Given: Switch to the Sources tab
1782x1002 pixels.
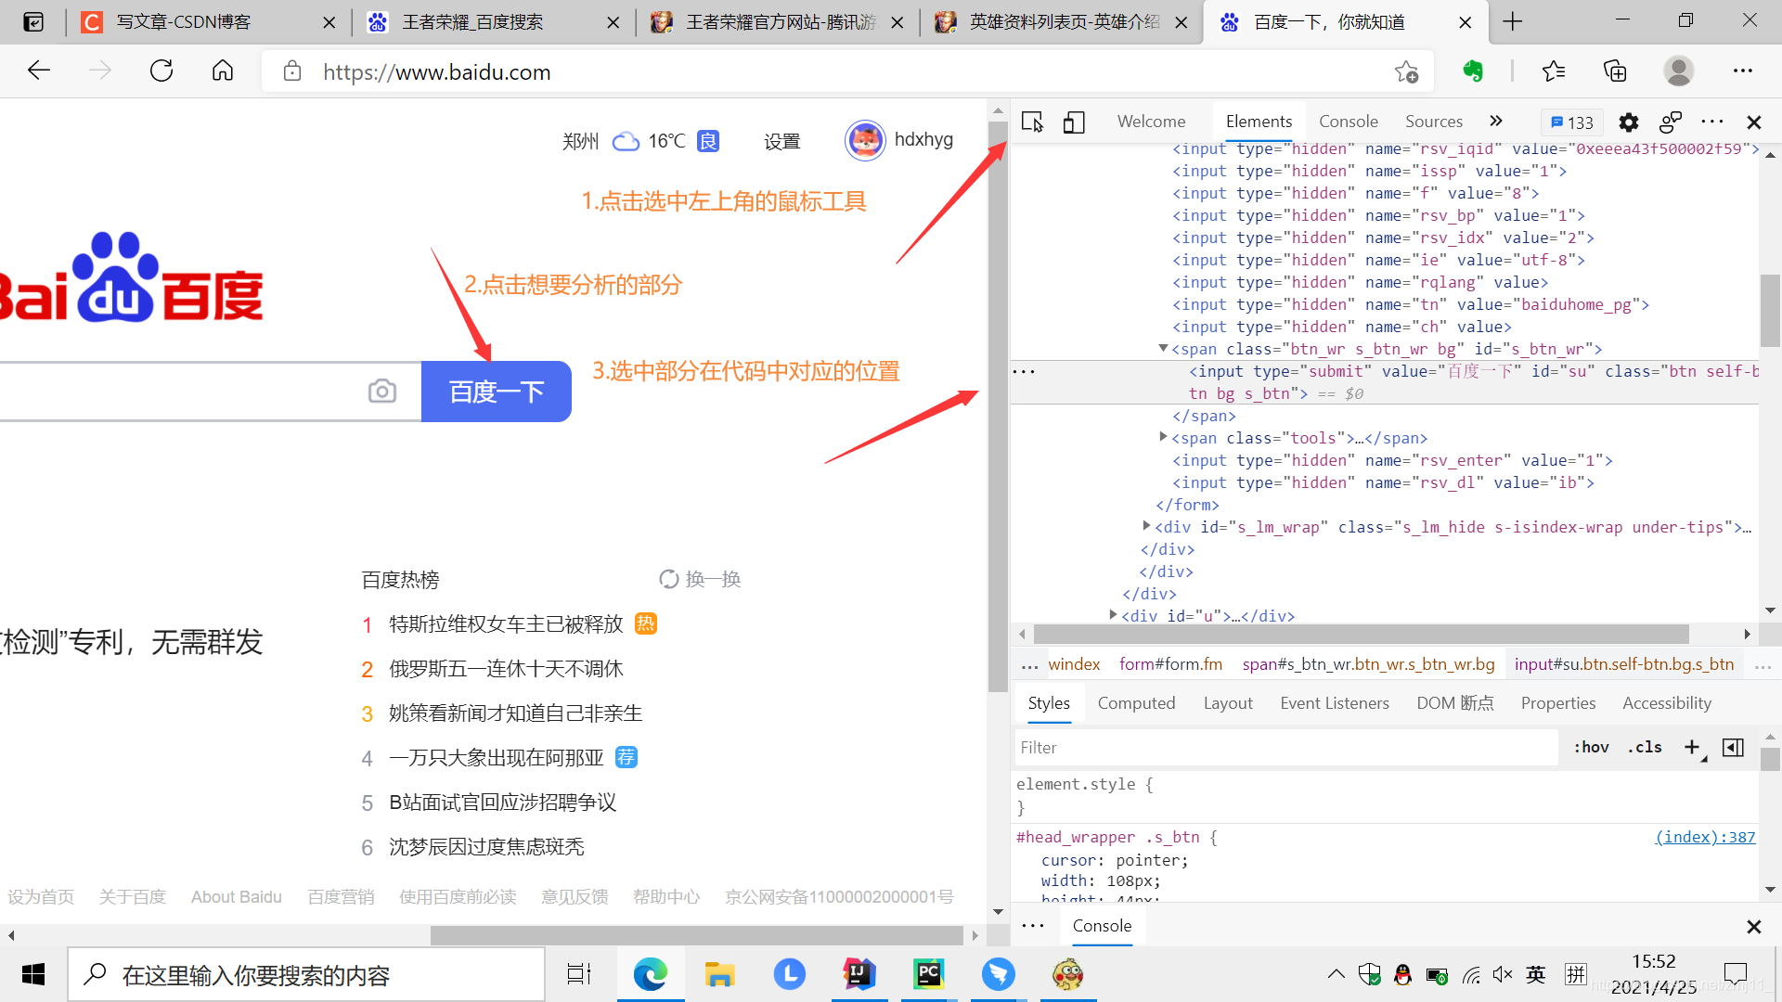Looking at the screenshot, I should [x=1433, y=122].
